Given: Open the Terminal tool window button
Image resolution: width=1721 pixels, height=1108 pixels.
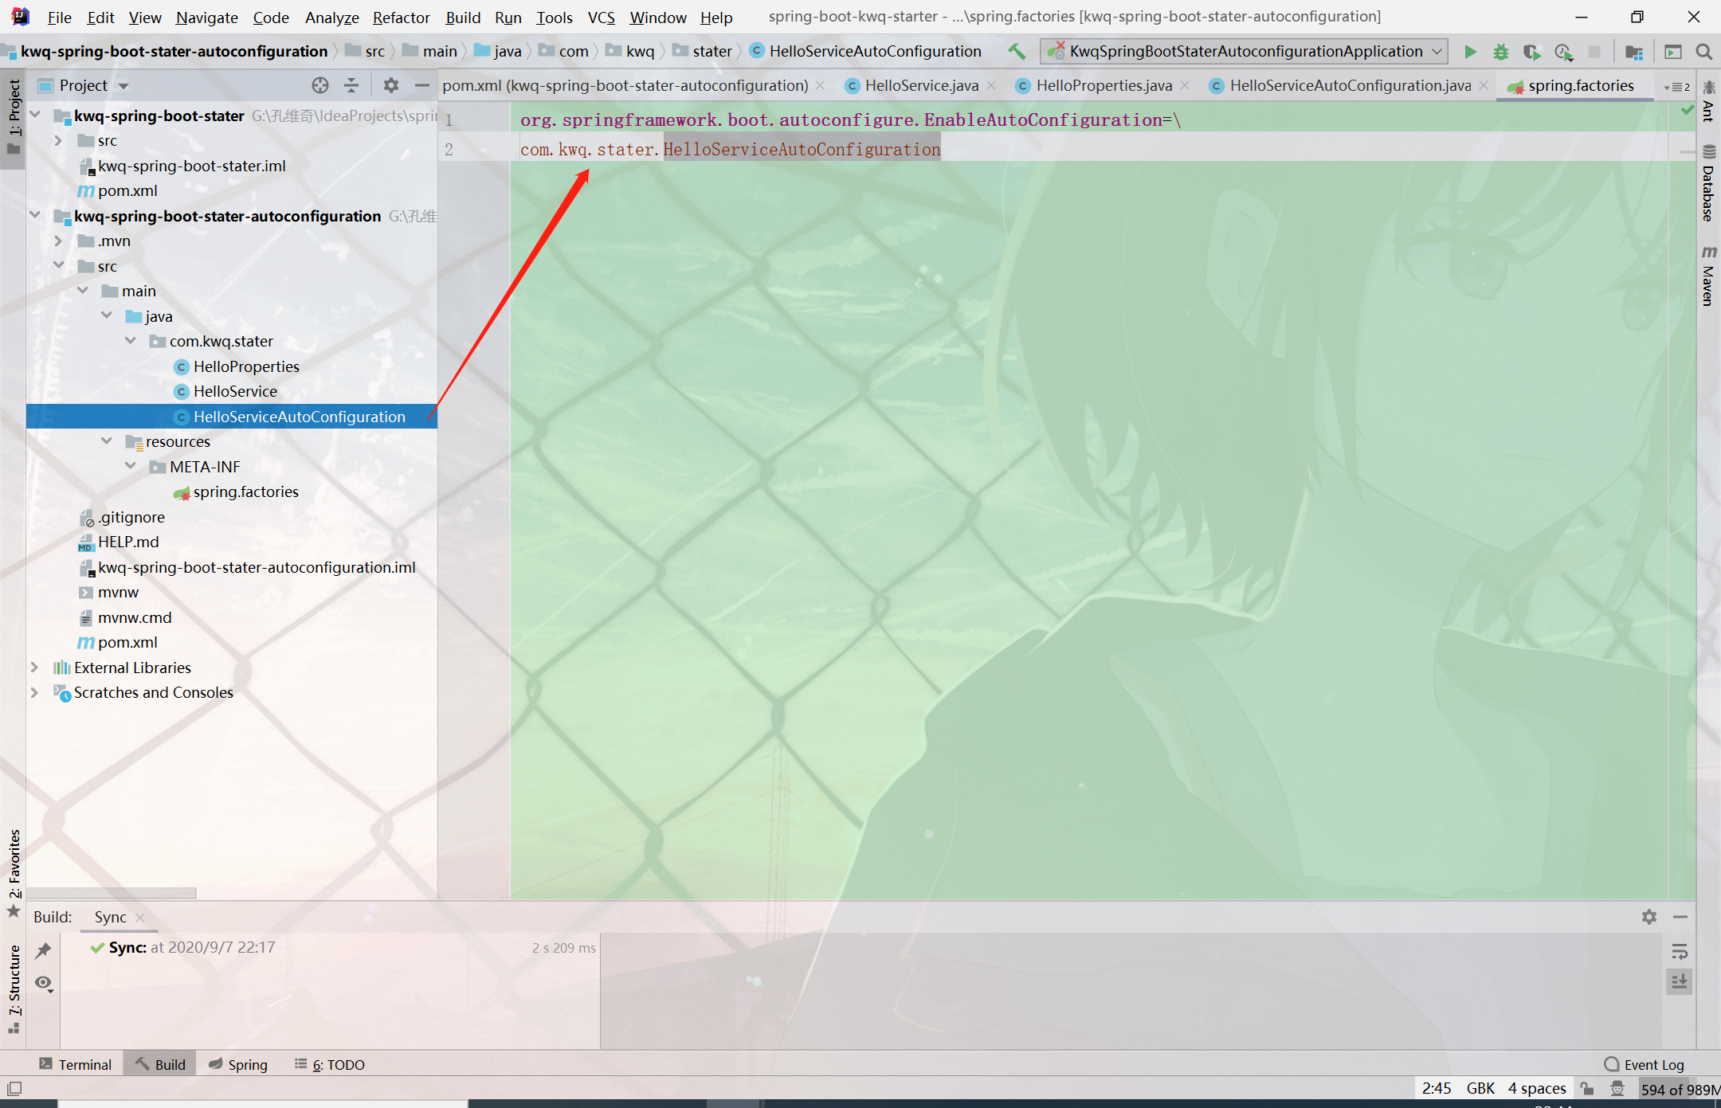Looking at the screenshot, I should tap(76, 1064).
